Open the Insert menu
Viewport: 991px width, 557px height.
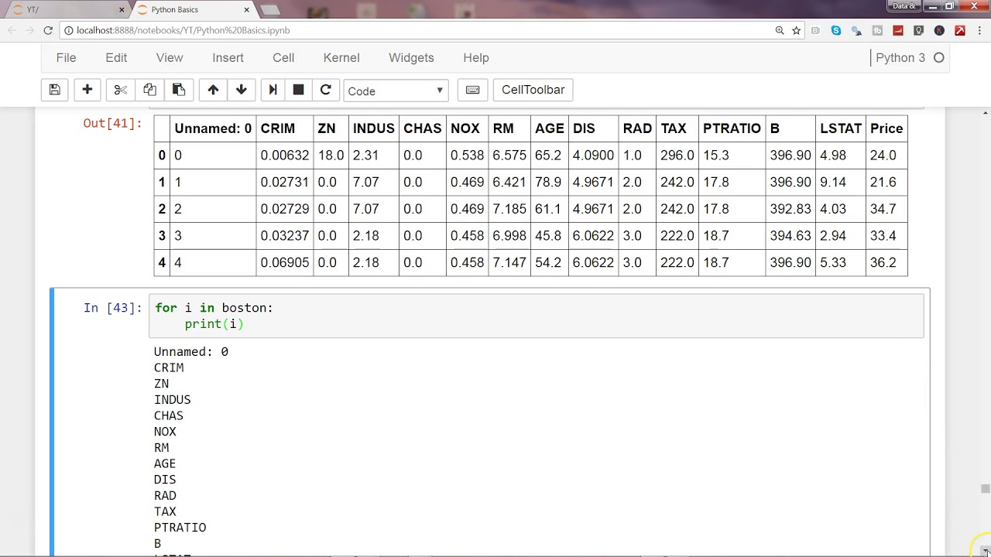(228, 58)
